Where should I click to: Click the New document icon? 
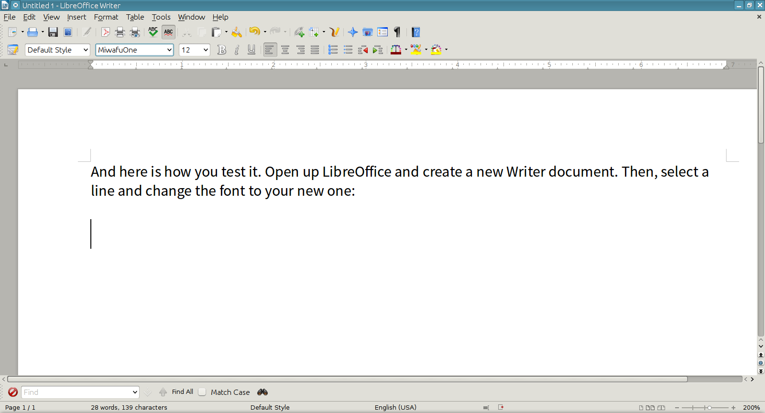point(13,32)
